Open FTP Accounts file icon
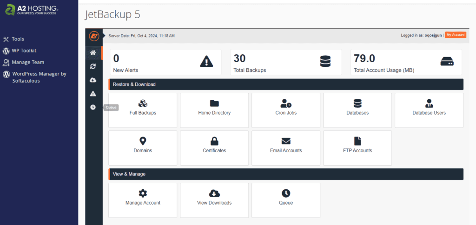The image size is (476, 225). pyautogui.click(x=357, y=141)
